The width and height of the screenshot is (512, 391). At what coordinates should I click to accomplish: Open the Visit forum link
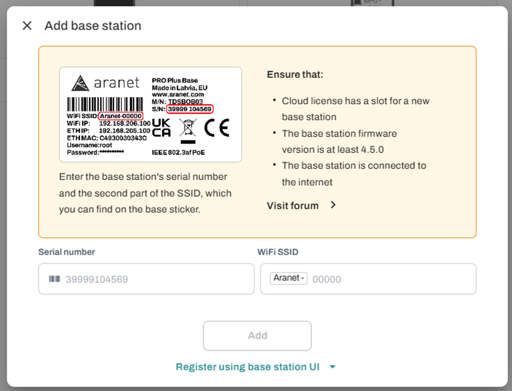(292, 205)
